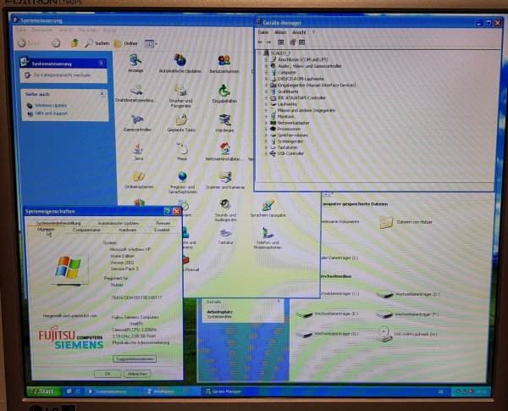Open Aktion menu in Geräte-Manager
This screenshot has height=411, width=508.
coord(280,32)
